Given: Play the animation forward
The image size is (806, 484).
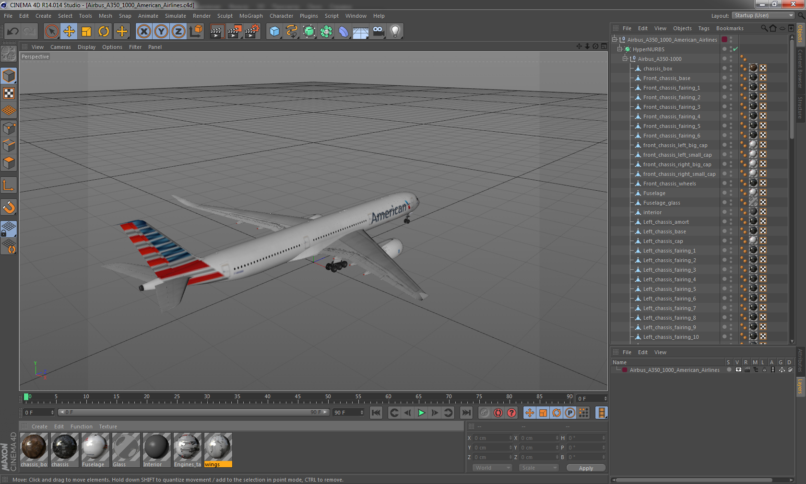Looking at the screenshot, I should 421,413.
